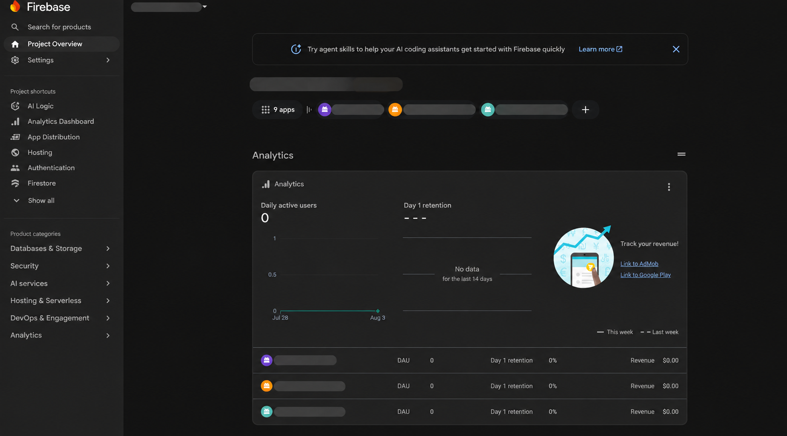Click the orange Android app icon chip
787x436 pixels.
[x=395, y=109]
